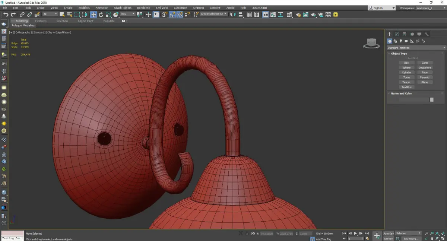Open the Standard Primitives dropdown
The image size is (447, 241).
point(416,48)
